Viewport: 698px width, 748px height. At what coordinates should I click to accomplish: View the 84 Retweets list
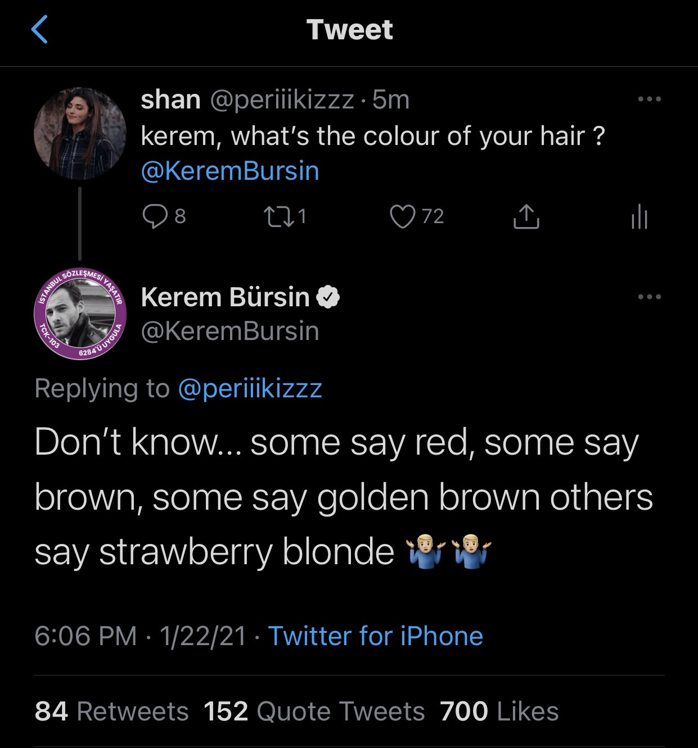point(111,711)
